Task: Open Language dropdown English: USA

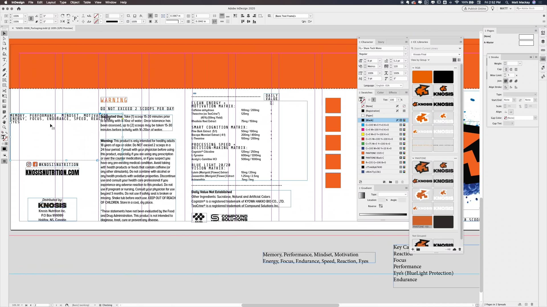Action: [389, 86]
